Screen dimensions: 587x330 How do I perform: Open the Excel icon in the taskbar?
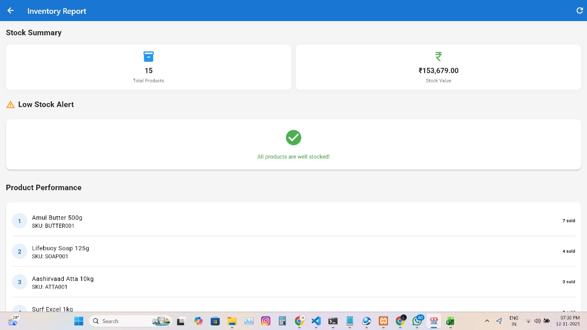[x=450, y=321]
